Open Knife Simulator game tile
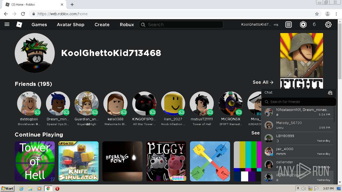 (79, 161)
